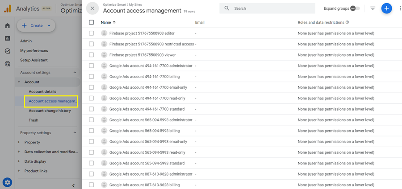Click Roles and data restrictions column header
Viewport: 402px width, 189px height.
pyautogui.click(x=321, y=22)
